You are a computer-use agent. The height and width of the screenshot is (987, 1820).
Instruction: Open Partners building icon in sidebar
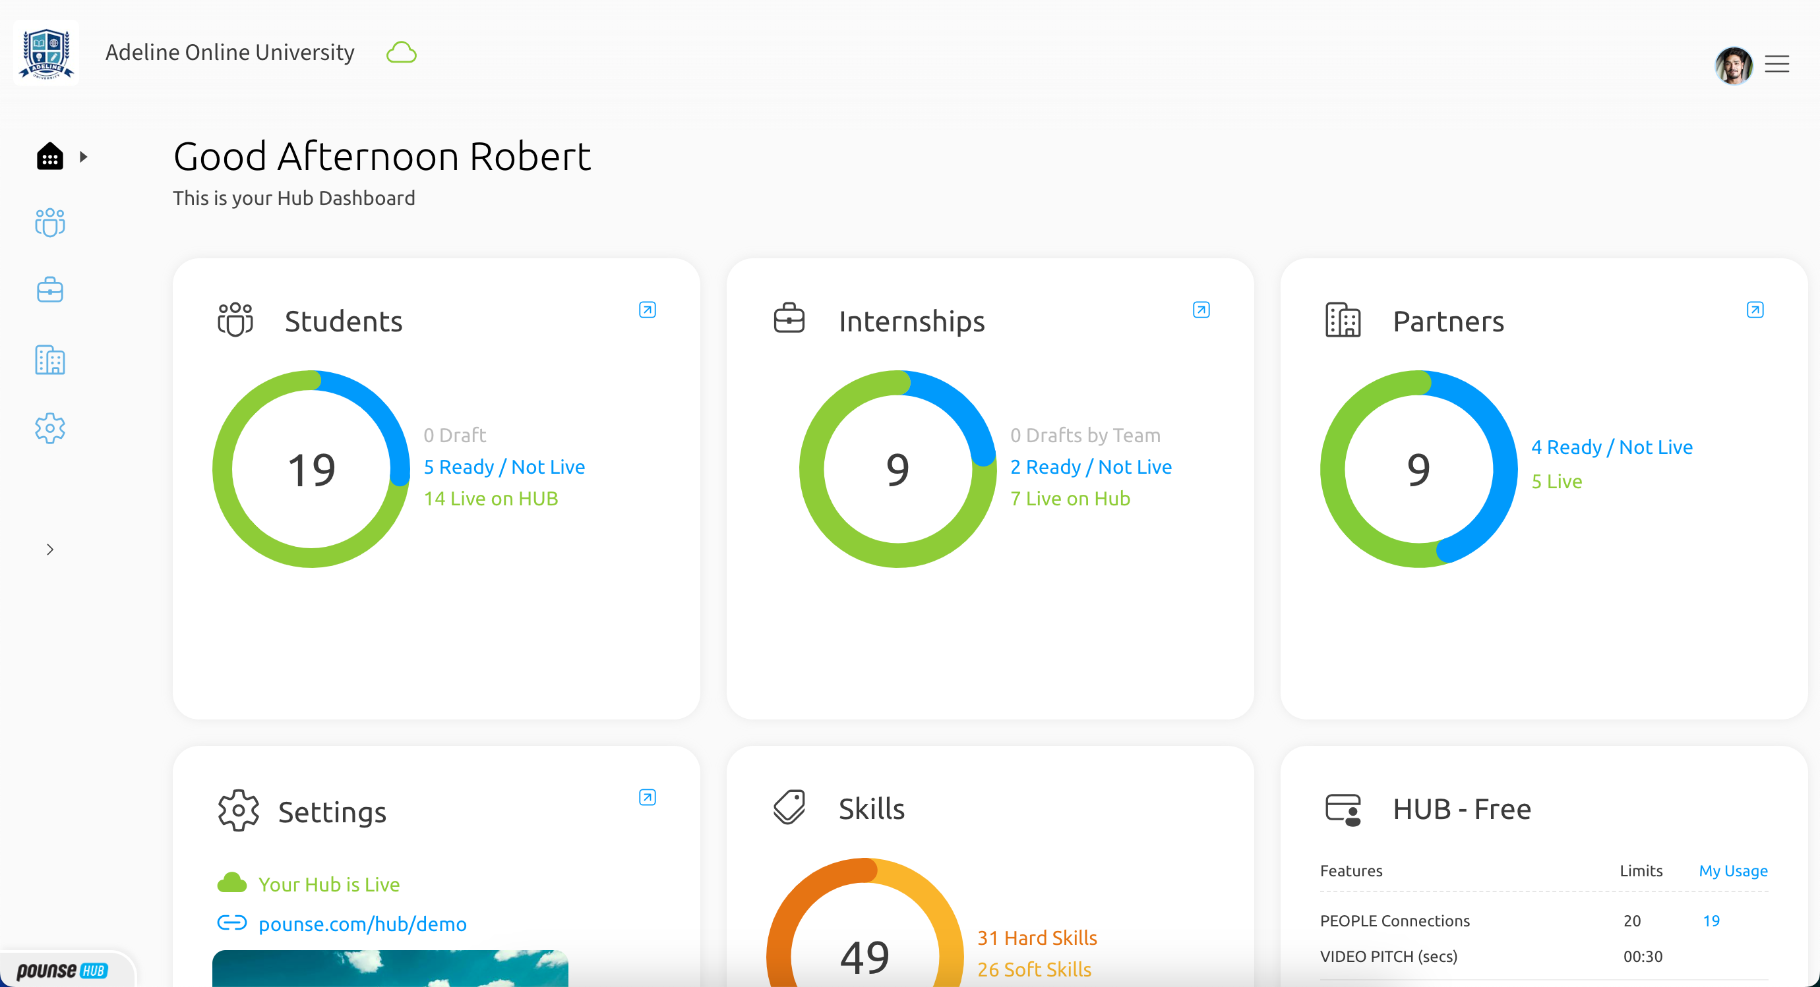(49, 360)
